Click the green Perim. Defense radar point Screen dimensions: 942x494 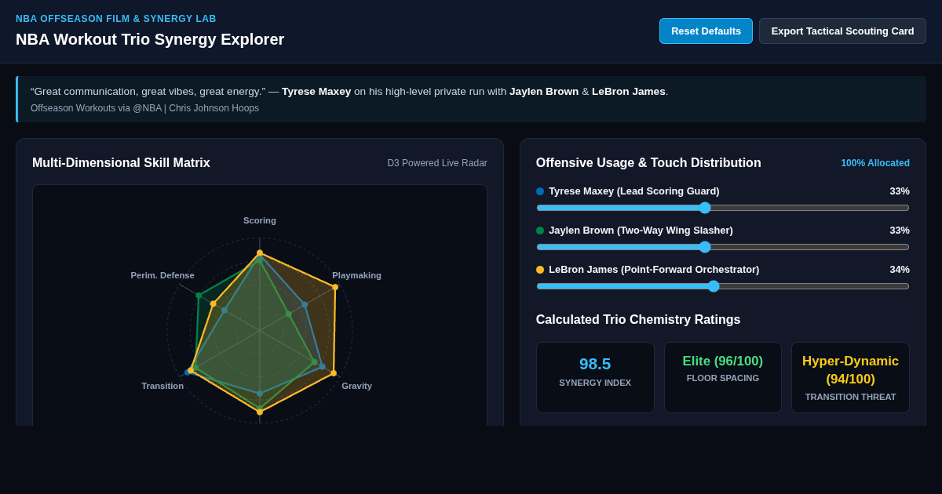(199, 296)
